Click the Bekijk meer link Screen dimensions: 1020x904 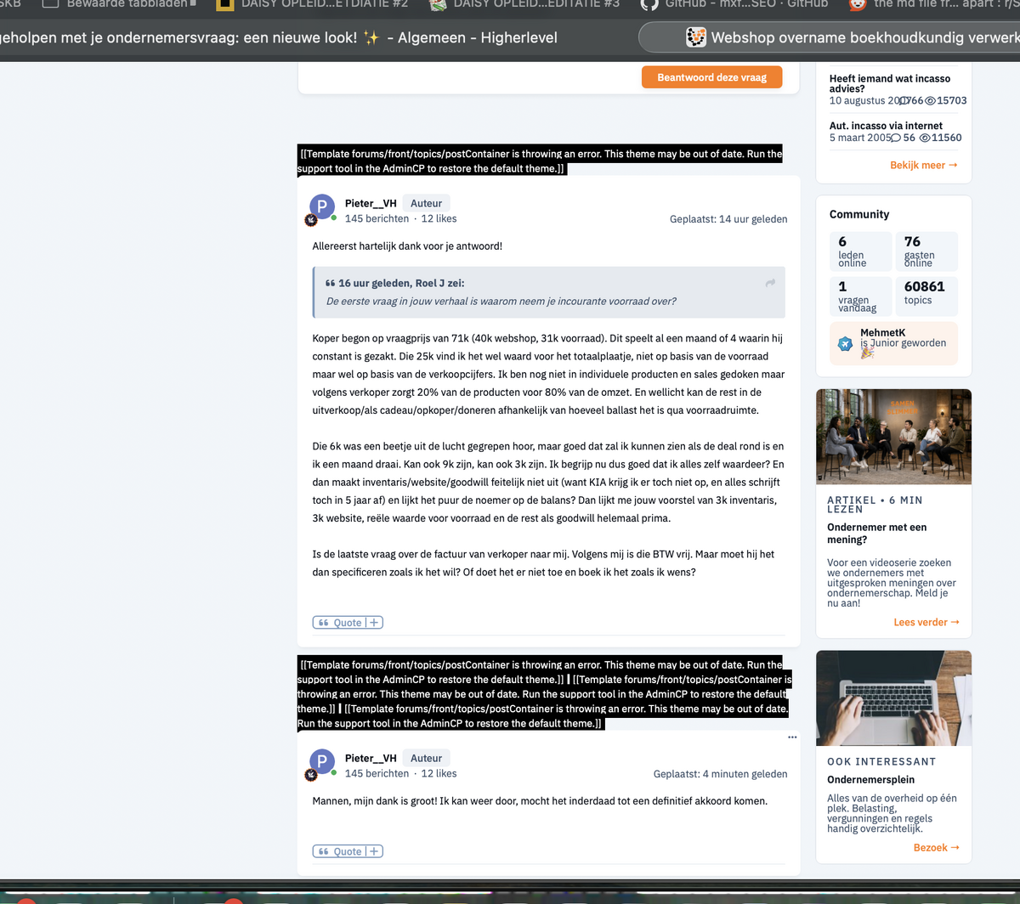coord(923,165)
